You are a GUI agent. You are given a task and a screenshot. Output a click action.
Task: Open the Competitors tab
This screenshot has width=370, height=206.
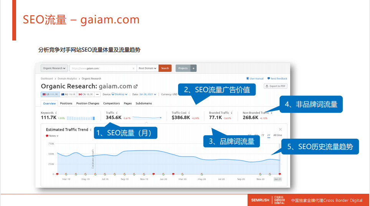(111, 103)
